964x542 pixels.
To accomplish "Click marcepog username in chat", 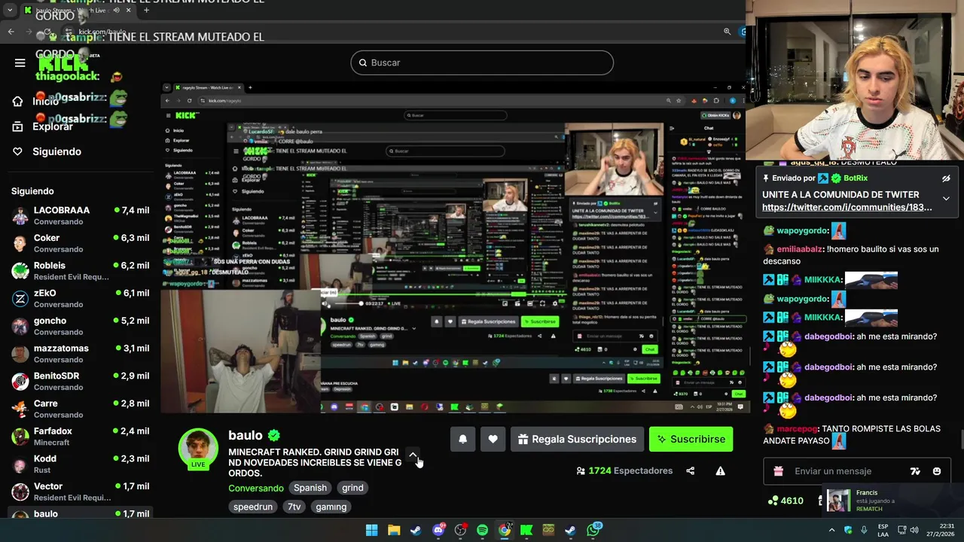I will coord(797,428).
